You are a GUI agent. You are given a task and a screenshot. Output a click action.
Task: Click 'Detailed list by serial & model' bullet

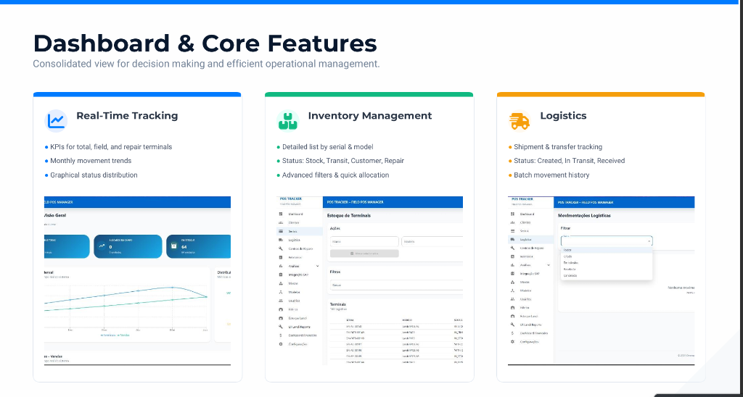(327, 146)
